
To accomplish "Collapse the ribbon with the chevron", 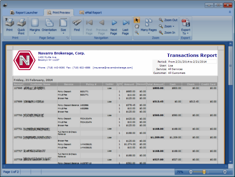I will click(230, 12).
